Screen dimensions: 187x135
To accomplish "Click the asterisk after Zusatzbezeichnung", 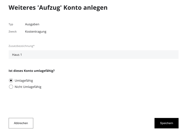I will coord(34,46).
